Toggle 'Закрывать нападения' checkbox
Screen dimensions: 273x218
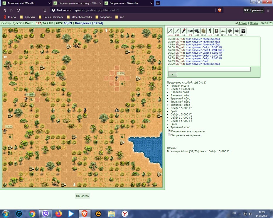coord(169,135)
